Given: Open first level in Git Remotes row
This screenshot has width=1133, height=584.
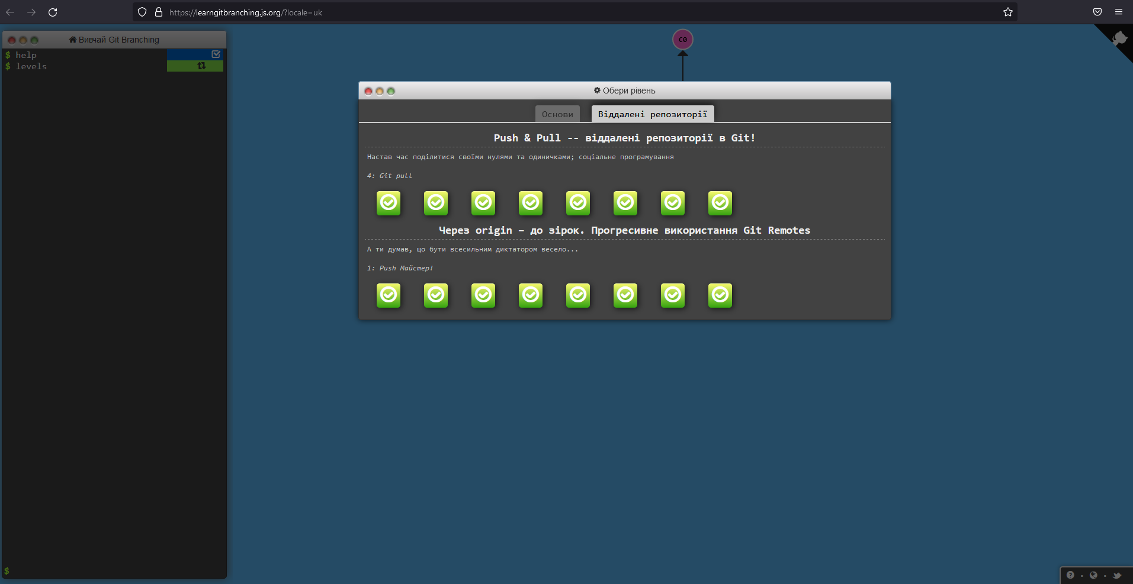Looking at the screenshot, I should point(389,295).
